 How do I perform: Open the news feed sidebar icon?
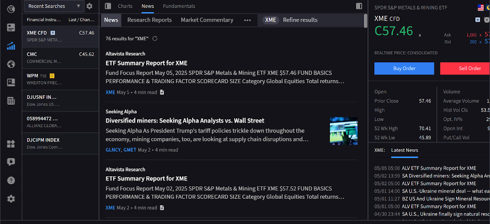[11, 28]
